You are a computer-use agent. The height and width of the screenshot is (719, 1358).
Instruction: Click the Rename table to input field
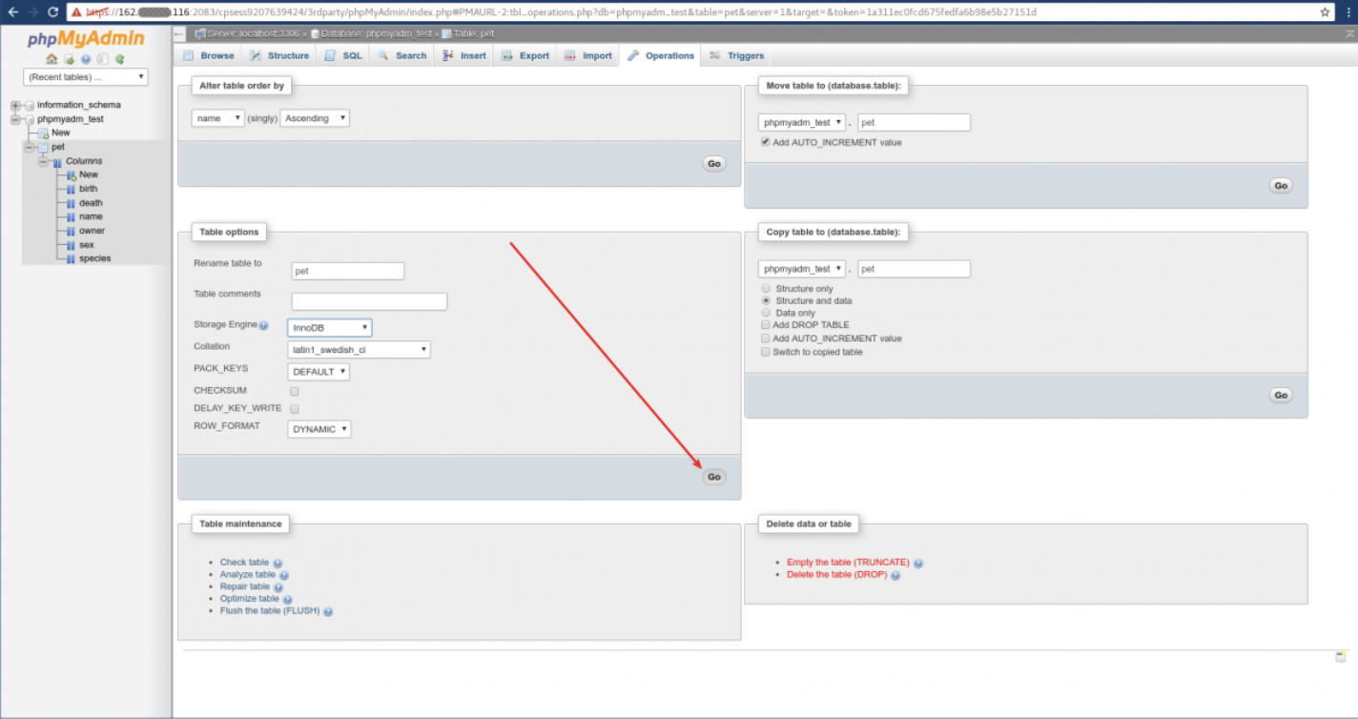(348, 271)
